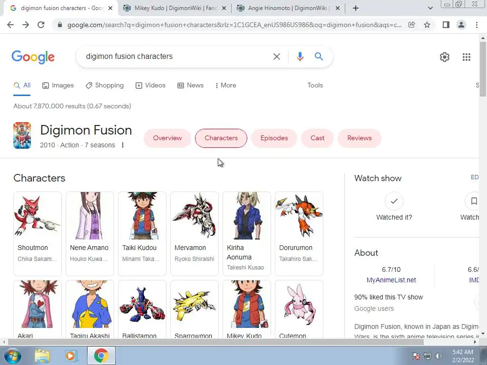
Task: Add show to watchlist bookmark button
Action: coord(473,201)
